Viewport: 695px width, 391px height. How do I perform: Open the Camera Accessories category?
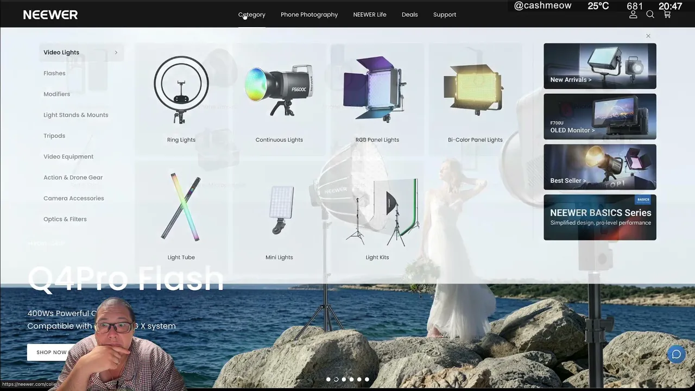tap(73, 198)
